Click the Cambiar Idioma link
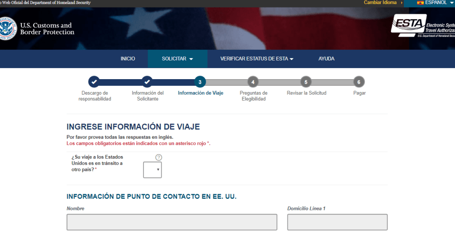Image resolution: width=455 pixels, height=233 pixels. point(380,3)
